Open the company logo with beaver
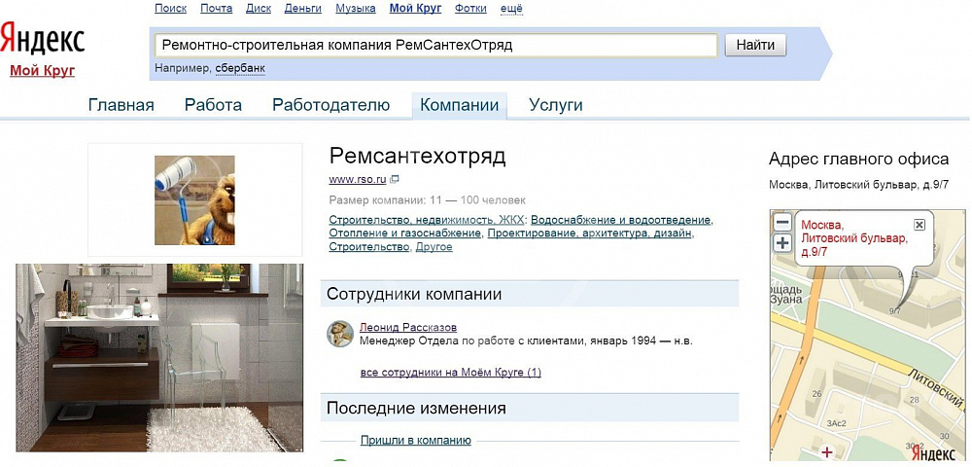The image size is (972, 467). coord(194,199)
